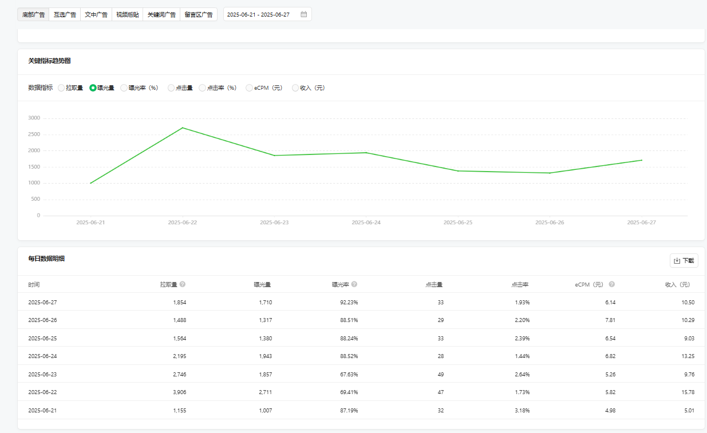Switch to the 关键词广告 tab
Viewport: 707px width, 433px height.
coord(161,14)
